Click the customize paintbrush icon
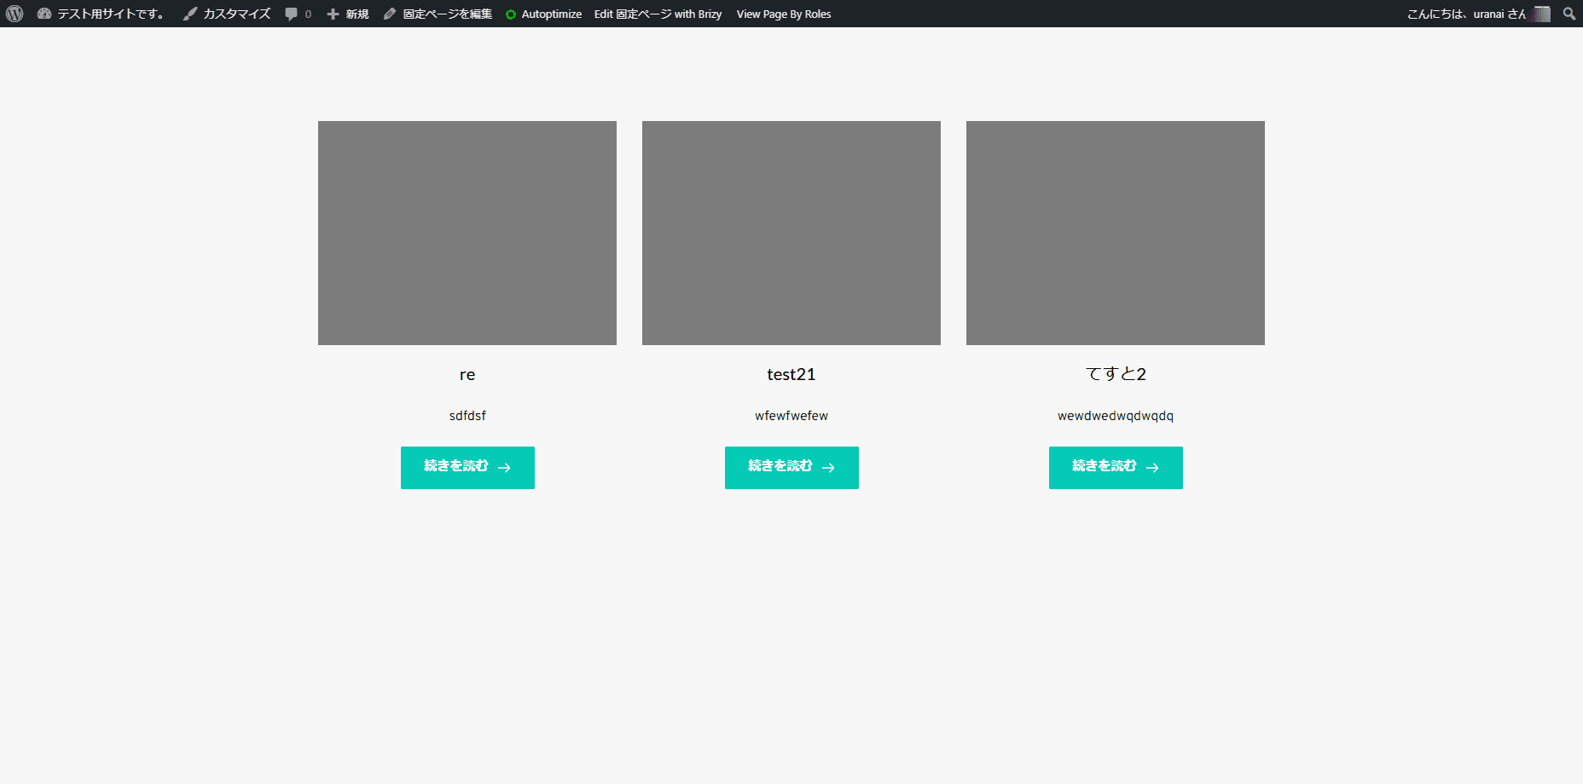This screenshot has width=1583, height=784. coord(190,14)
